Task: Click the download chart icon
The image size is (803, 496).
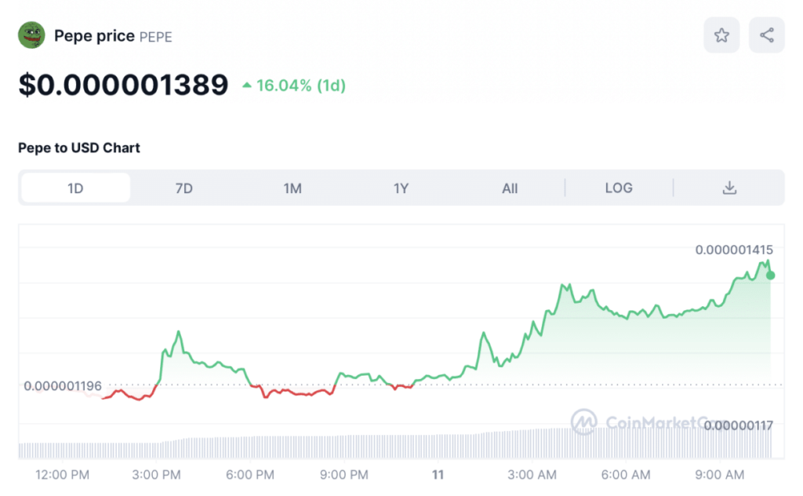Action: pos(729,188)
